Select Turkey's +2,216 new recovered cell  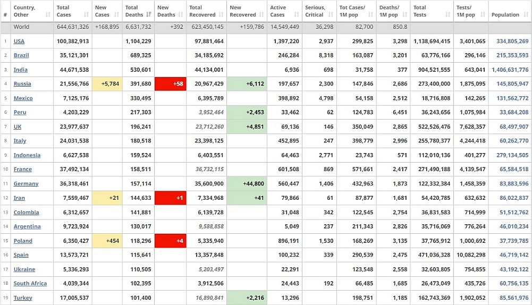[247, 298]
